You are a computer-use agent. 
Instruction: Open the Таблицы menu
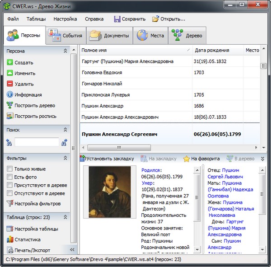[x=36, y=19]
